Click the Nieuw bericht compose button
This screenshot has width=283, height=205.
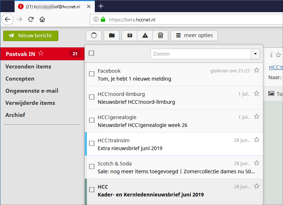[31, 36]
